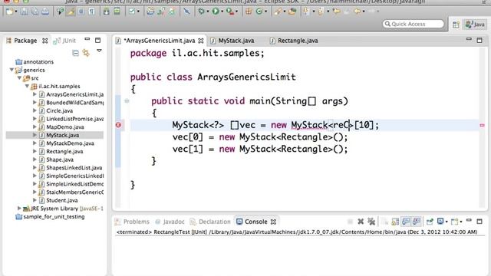Click Remove All Terminated Launches icon
Viewport: 491px width, 276px height.
(371, 222)
